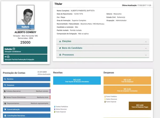Viewport: 160px width, 118px height.
Task: Click the cart icon on Comercialização
Action: tap(5, 109)
